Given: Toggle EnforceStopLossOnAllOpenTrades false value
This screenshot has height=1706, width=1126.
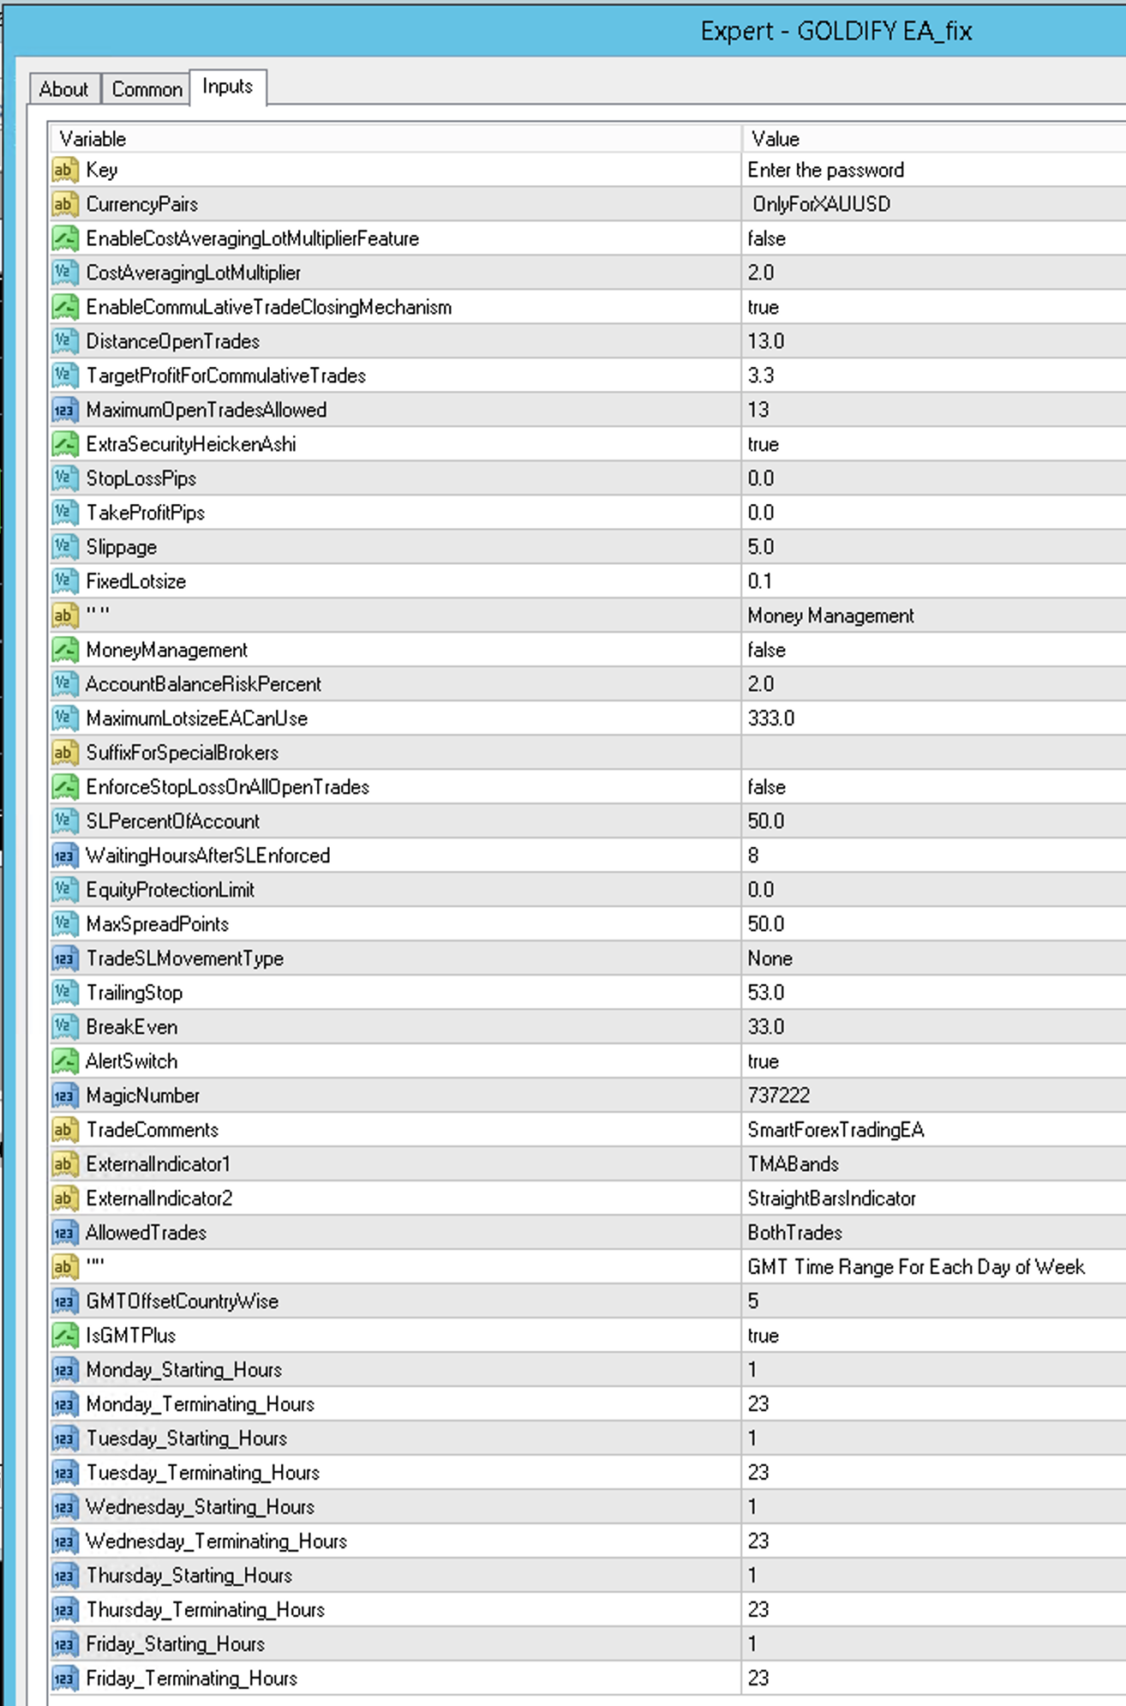Looking at the screenshot, I should coord(934,787).
